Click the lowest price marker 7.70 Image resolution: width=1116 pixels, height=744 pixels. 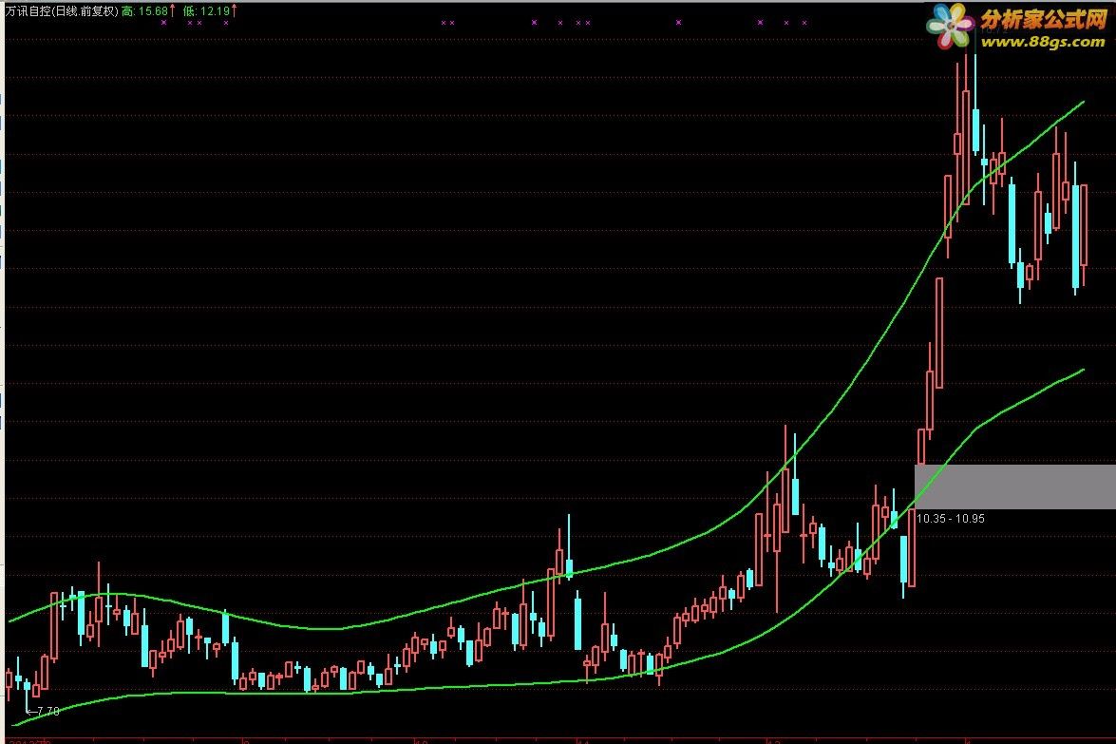[x=44, y=712]
